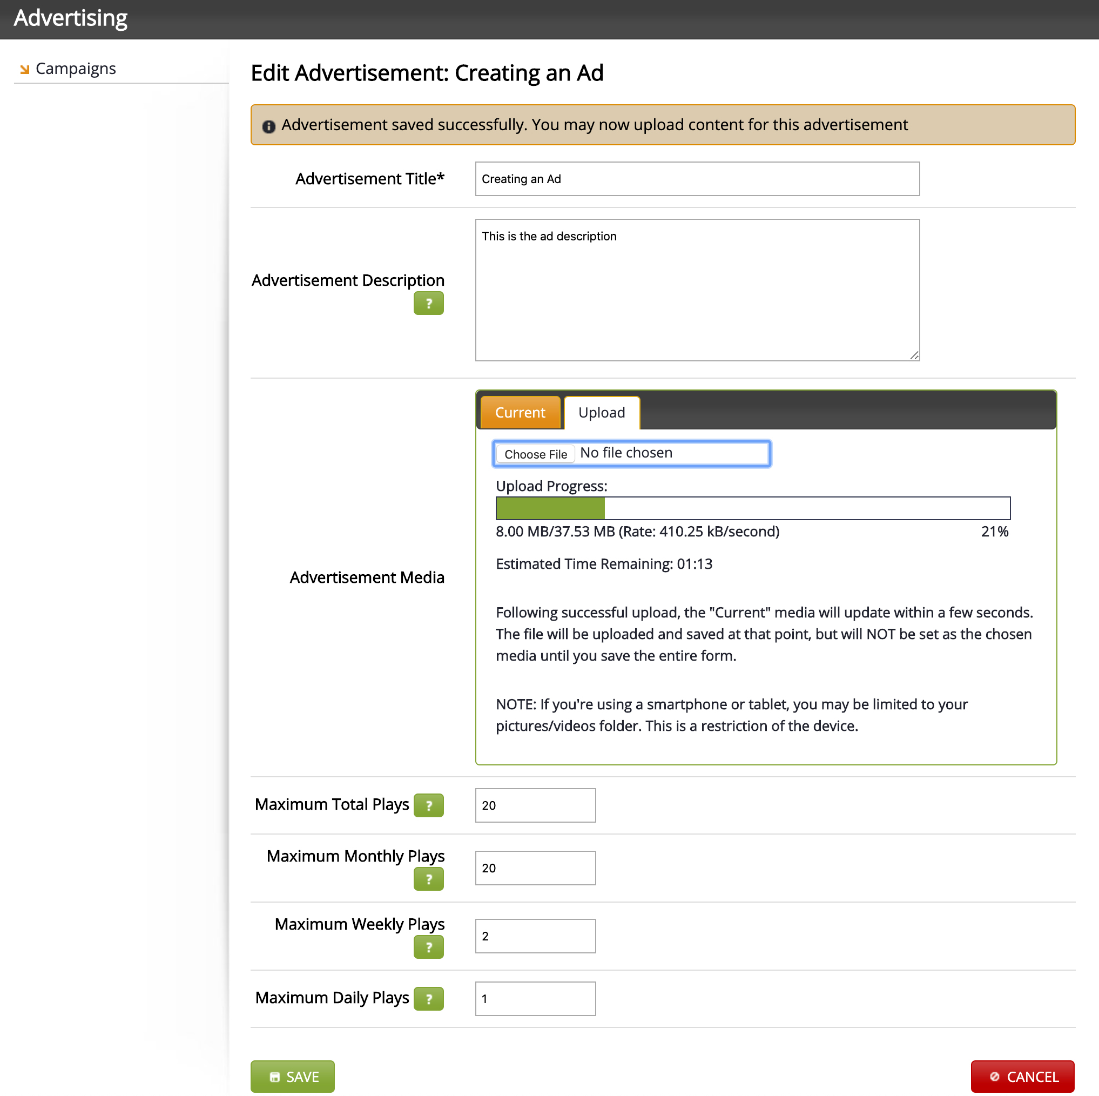Switch to the Upload media tab
This screenshot has width=1099, height=1096.
[x=602, y=413]
